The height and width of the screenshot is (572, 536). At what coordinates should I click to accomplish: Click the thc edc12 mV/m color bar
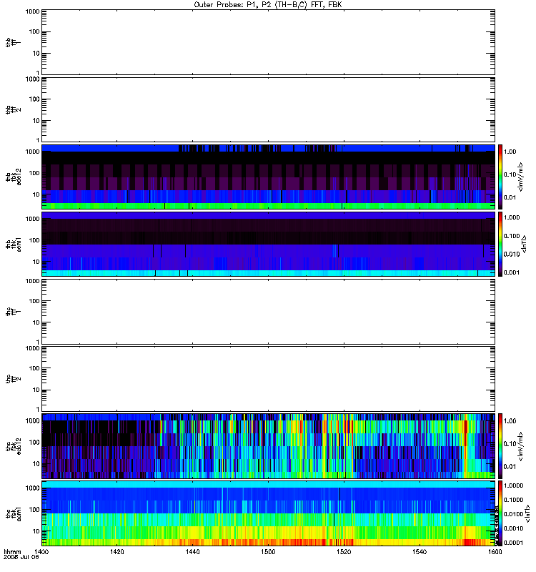(500, 446)
